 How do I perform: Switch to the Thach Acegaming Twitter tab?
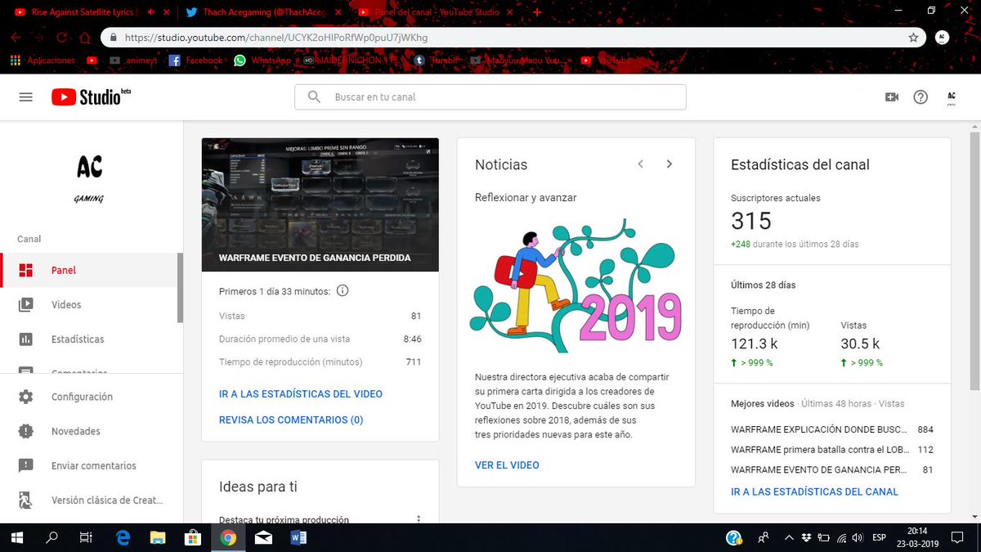pyautogui.click(x=262, y=12)
